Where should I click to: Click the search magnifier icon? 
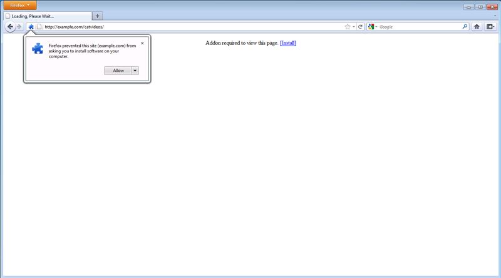pos(465,27)
